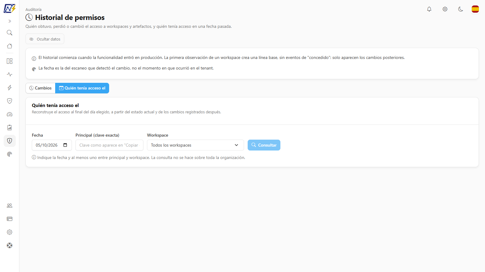Open the users icon in sidebar

pyautogui.click(x=10, y=206)
